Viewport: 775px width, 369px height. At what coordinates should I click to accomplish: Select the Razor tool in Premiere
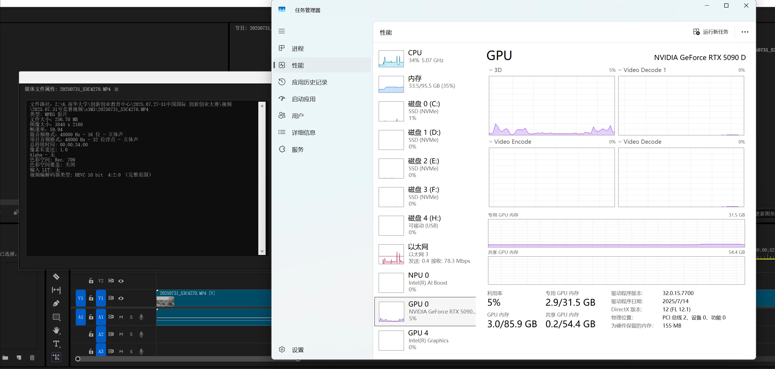(x=56, y=277)
